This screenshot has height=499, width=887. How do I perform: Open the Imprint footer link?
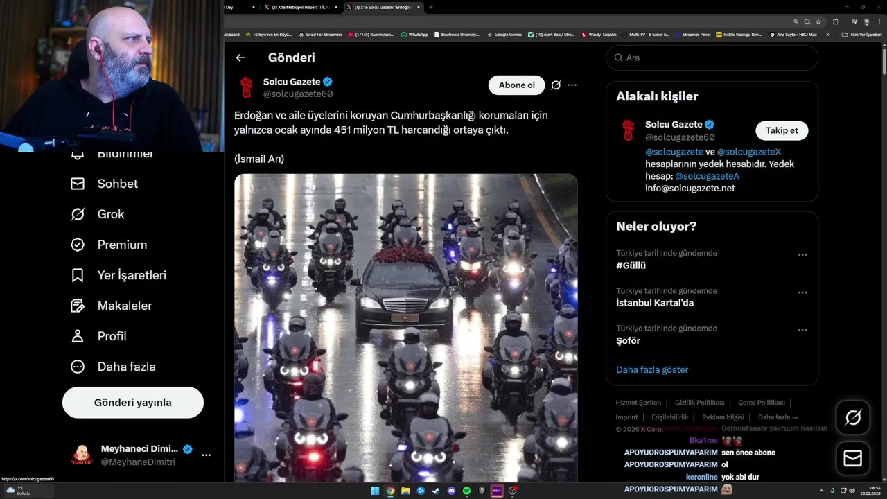(626, 417)
